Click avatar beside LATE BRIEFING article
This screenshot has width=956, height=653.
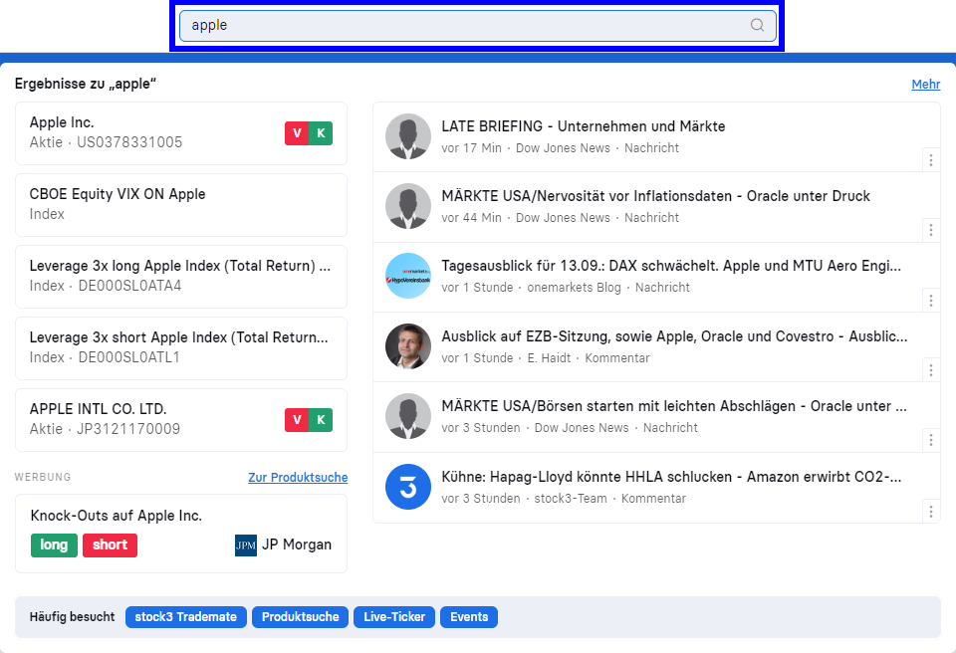tap(408, 136)
